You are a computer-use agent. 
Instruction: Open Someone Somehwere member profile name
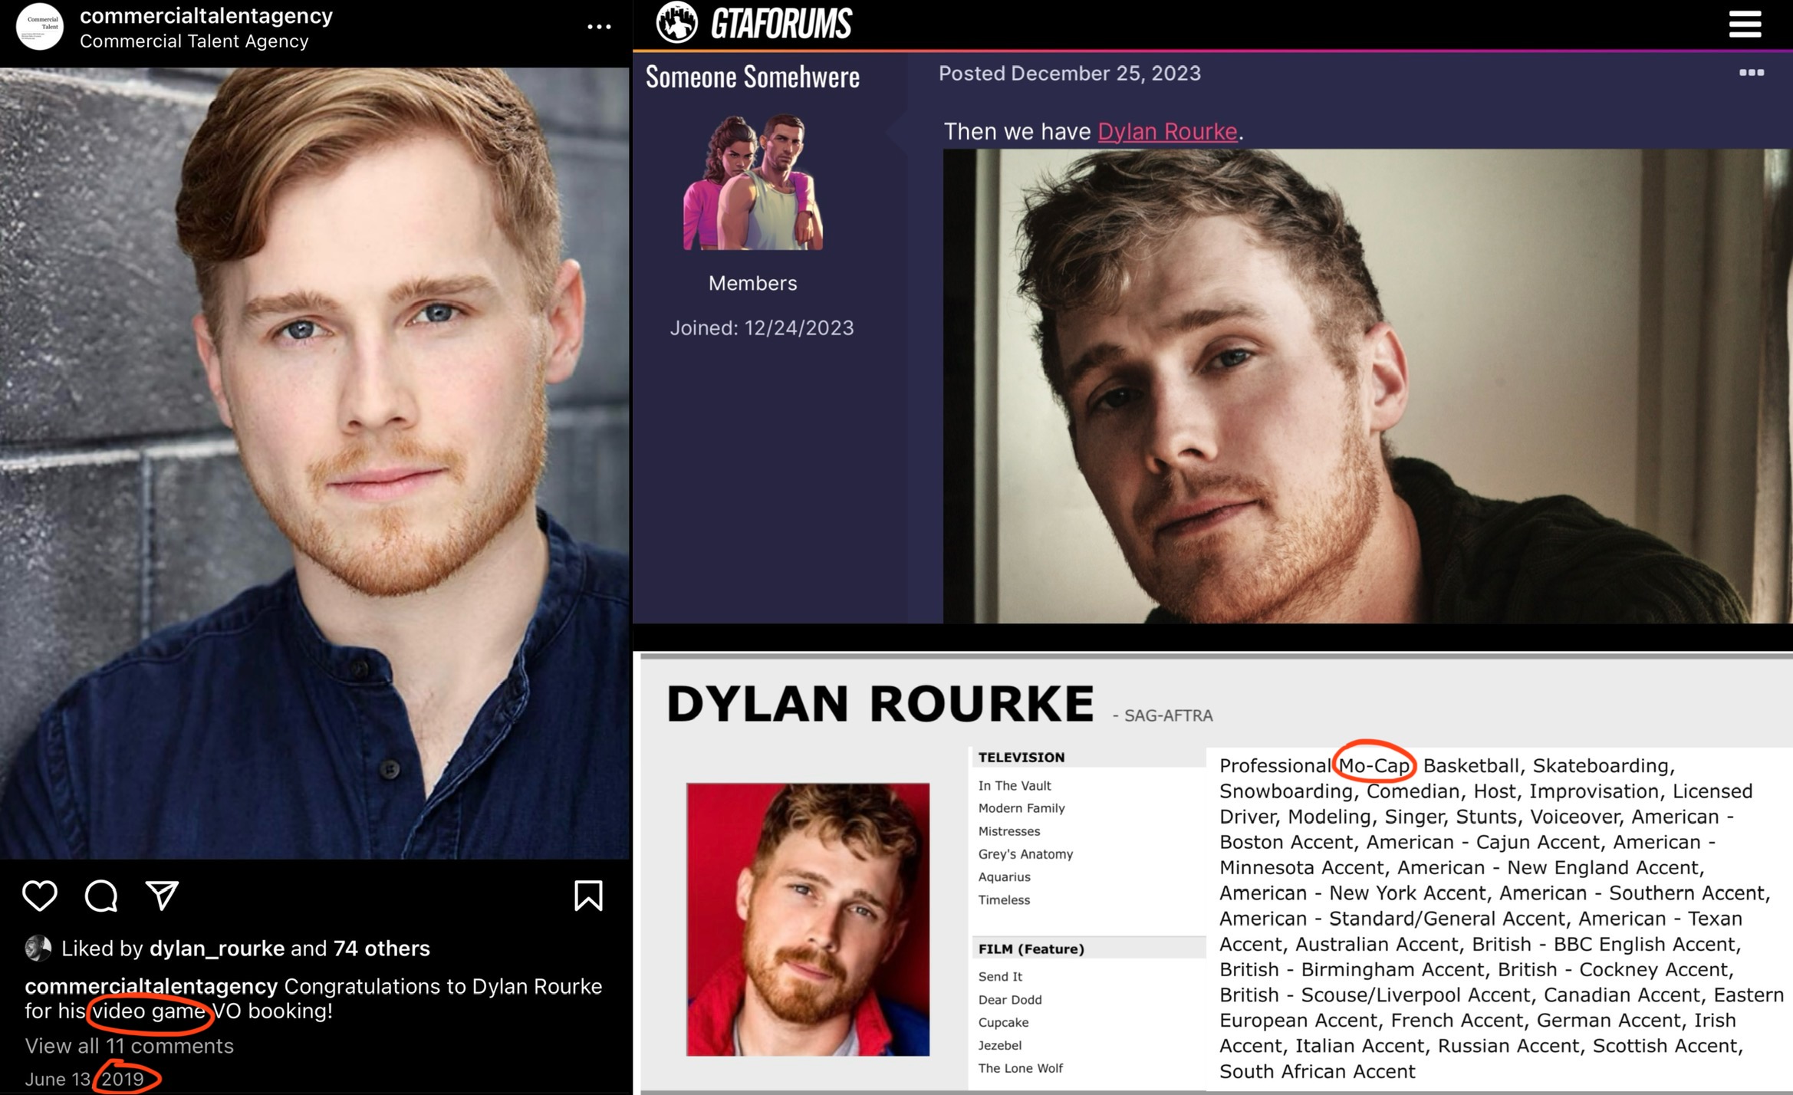click(752, 77)
